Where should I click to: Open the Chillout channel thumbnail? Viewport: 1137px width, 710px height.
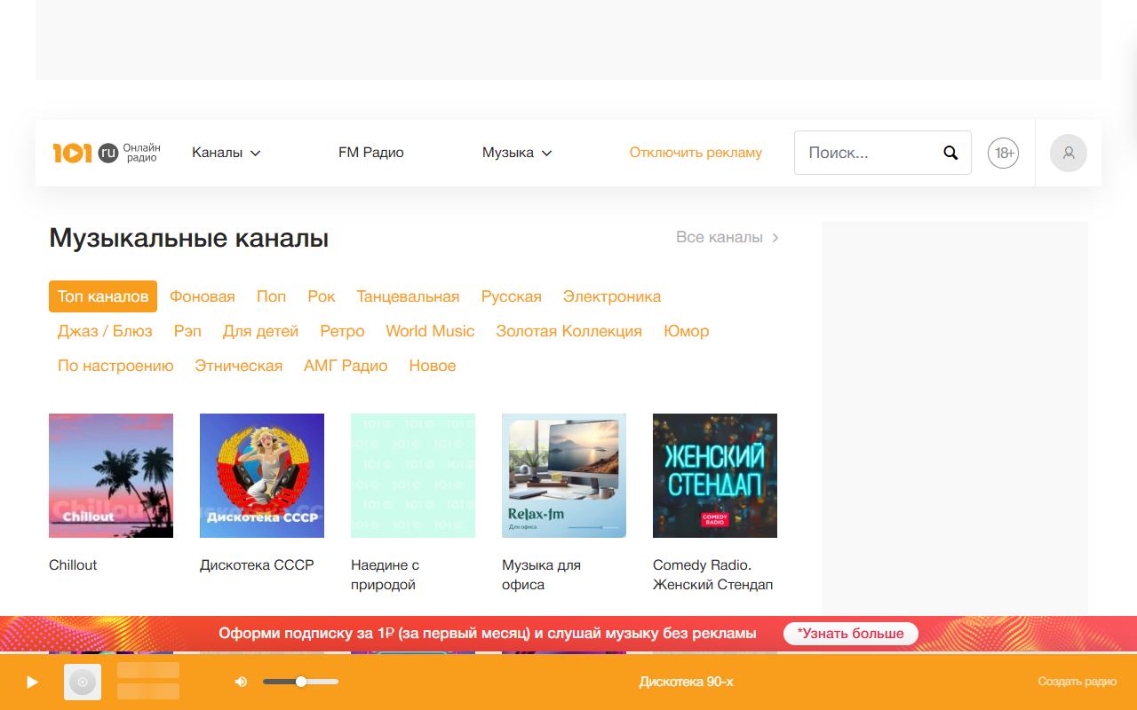coord(111,476)
